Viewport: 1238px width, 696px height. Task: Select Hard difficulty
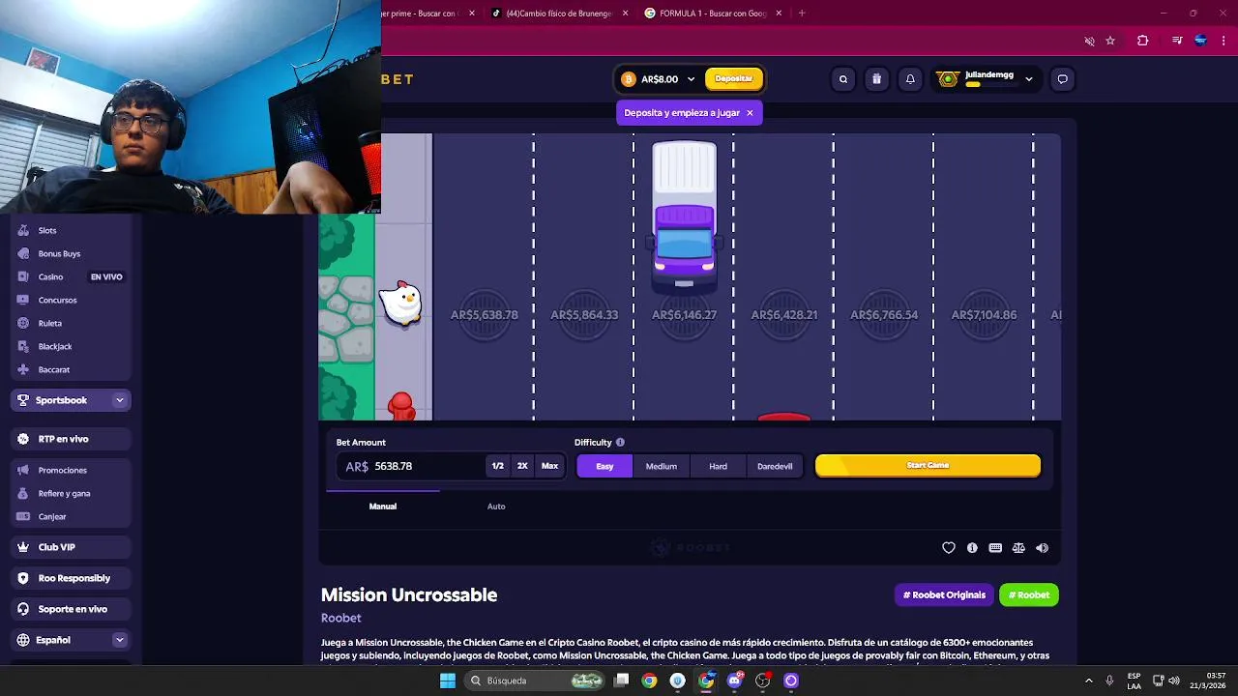[718, 466]
